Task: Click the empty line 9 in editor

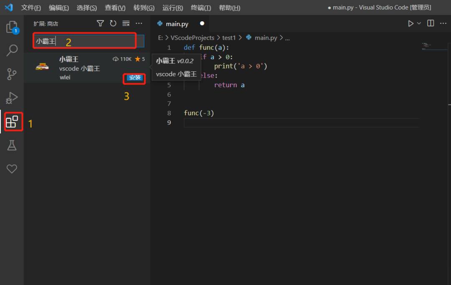Action: [x=301, y=123]
